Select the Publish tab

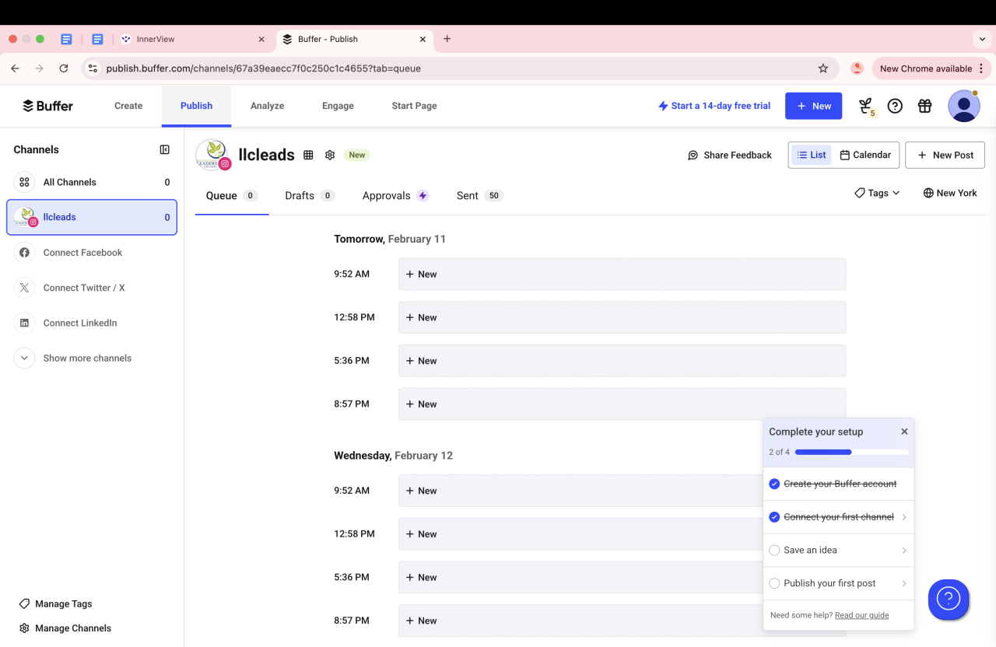(196, 106)
